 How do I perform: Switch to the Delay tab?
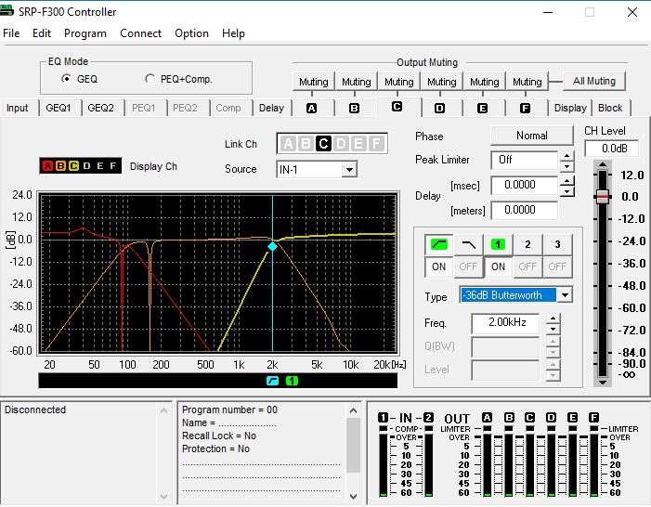click(x=271, y=108)
